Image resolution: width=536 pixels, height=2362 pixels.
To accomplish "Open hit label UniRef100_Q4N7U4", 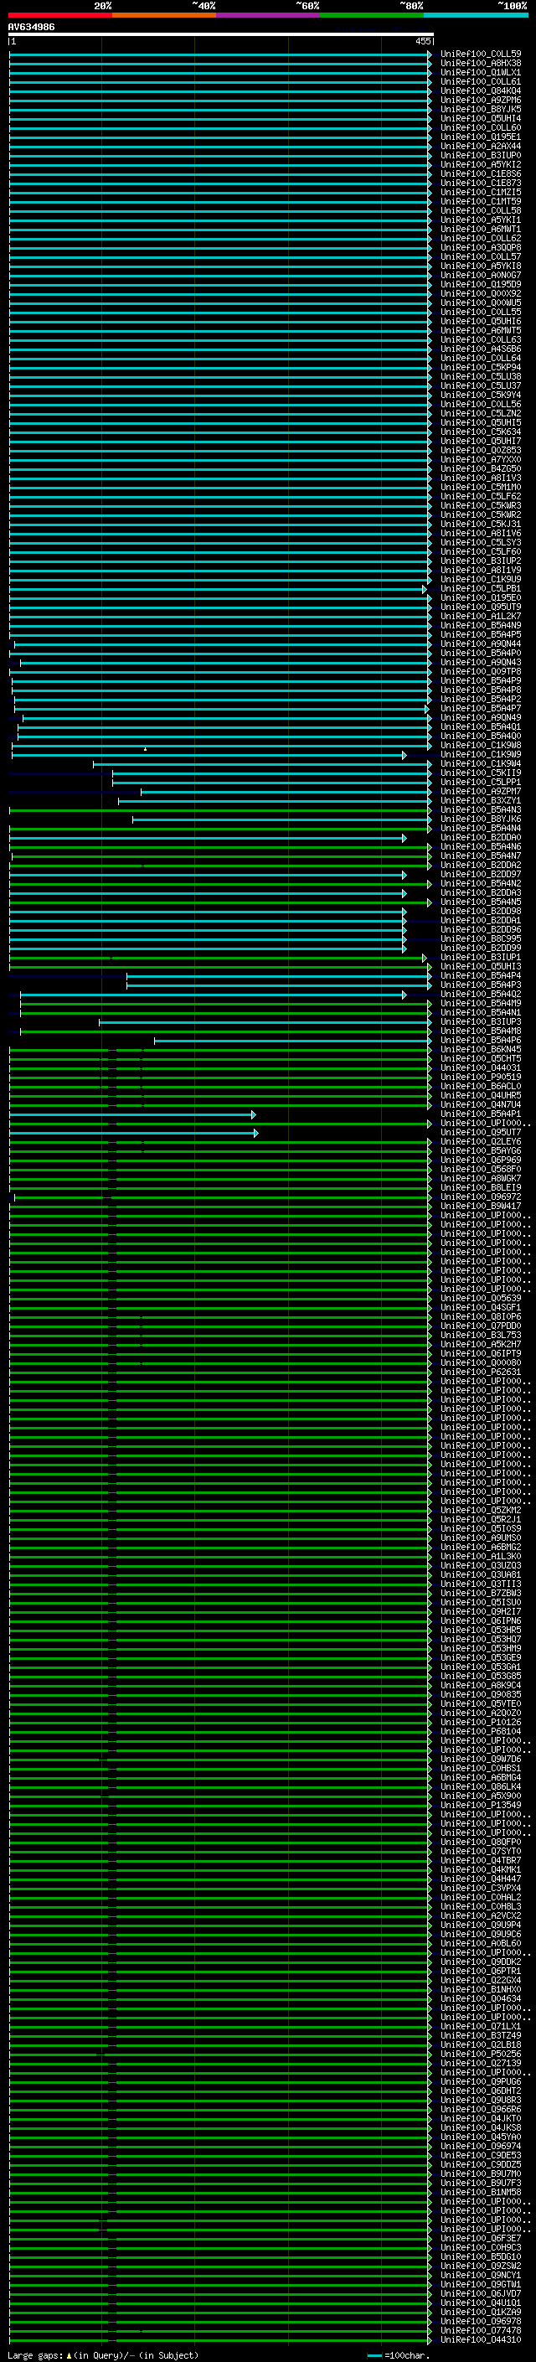I will [481, 1105].
